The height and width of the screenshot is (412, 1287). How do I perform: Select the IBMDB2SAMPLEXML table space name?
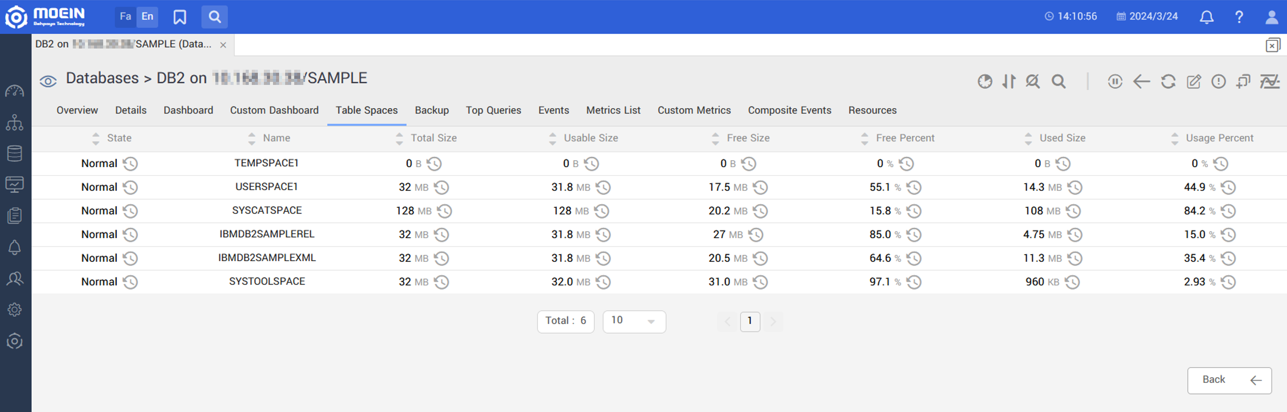pos(267,258)
